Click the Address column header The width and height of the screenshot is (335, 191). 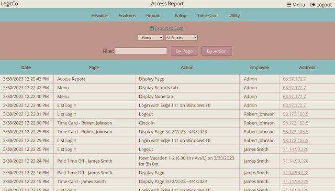click(307, 68)
